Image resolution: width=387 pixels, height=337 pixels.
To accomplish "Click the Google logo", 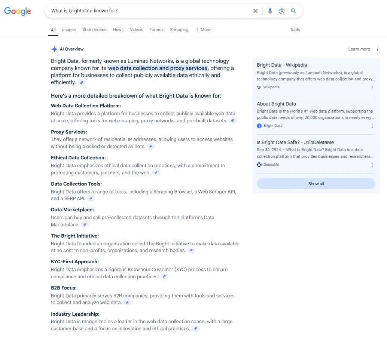I will [x=18, y=11].
